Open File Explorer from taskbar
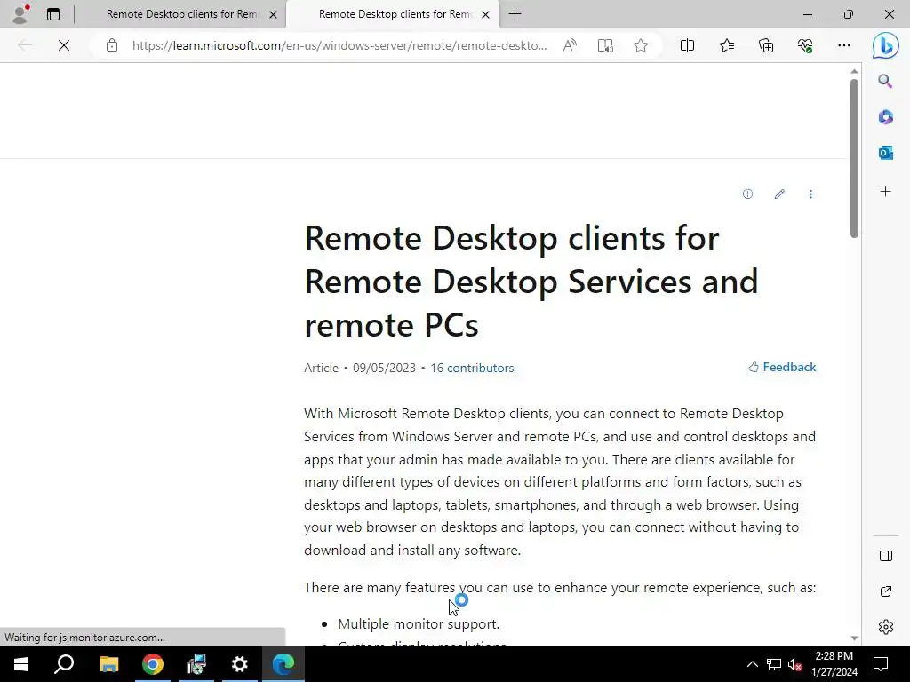This screenshot has height=682, width=910. pyautogui.click(x=108, y=664)
